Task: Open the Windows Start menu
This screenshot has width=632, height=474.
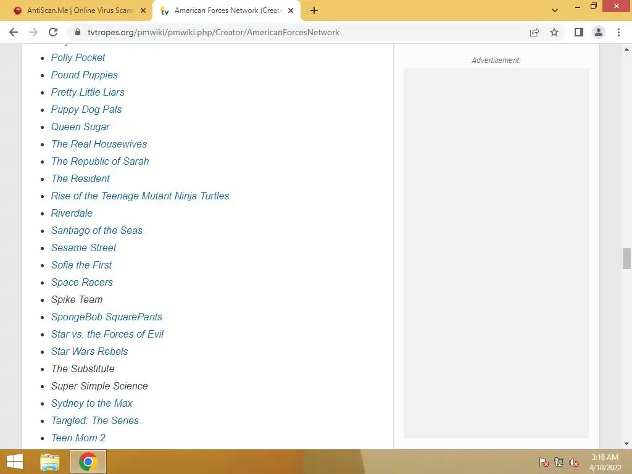Action: point(15,462)
